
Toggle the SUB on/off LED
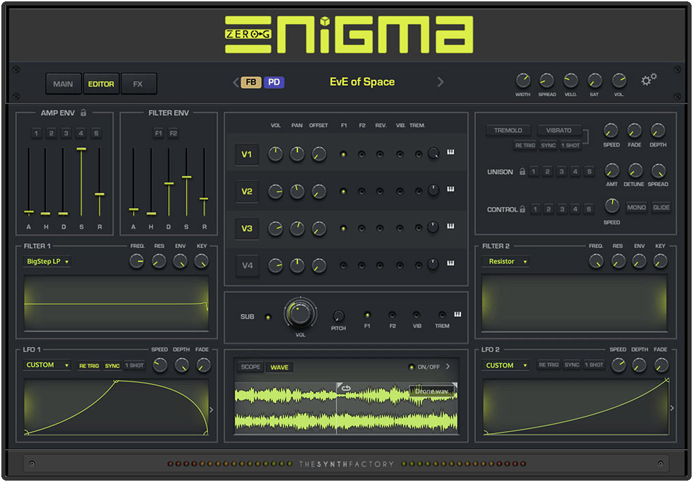pos(268,317)
